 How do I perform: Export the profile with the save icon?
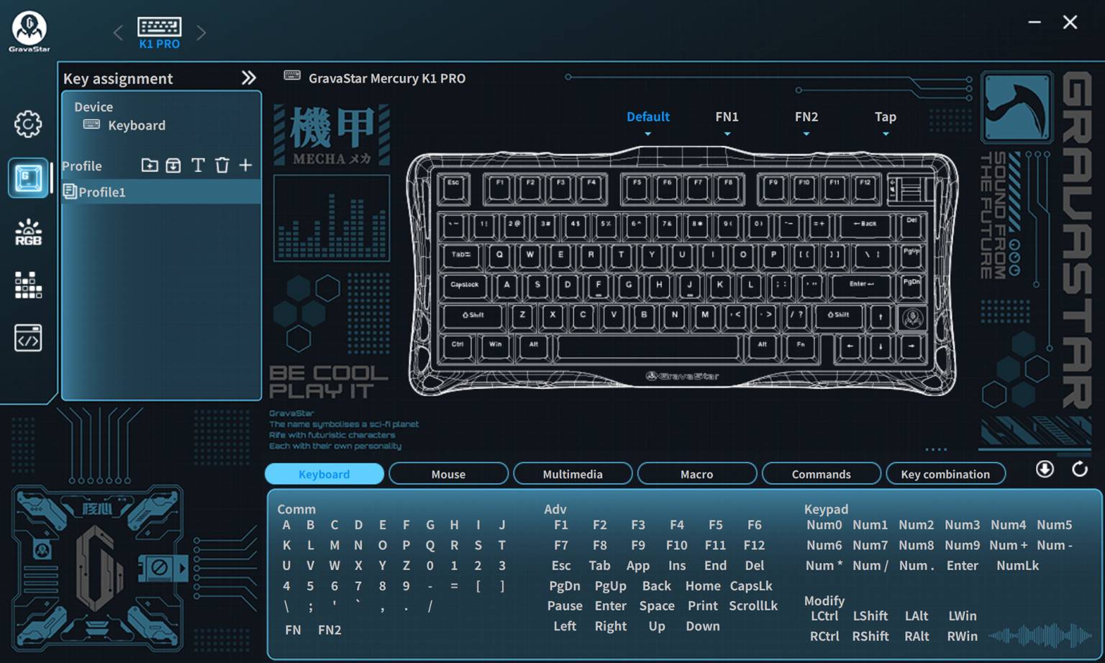coord(173,165)
